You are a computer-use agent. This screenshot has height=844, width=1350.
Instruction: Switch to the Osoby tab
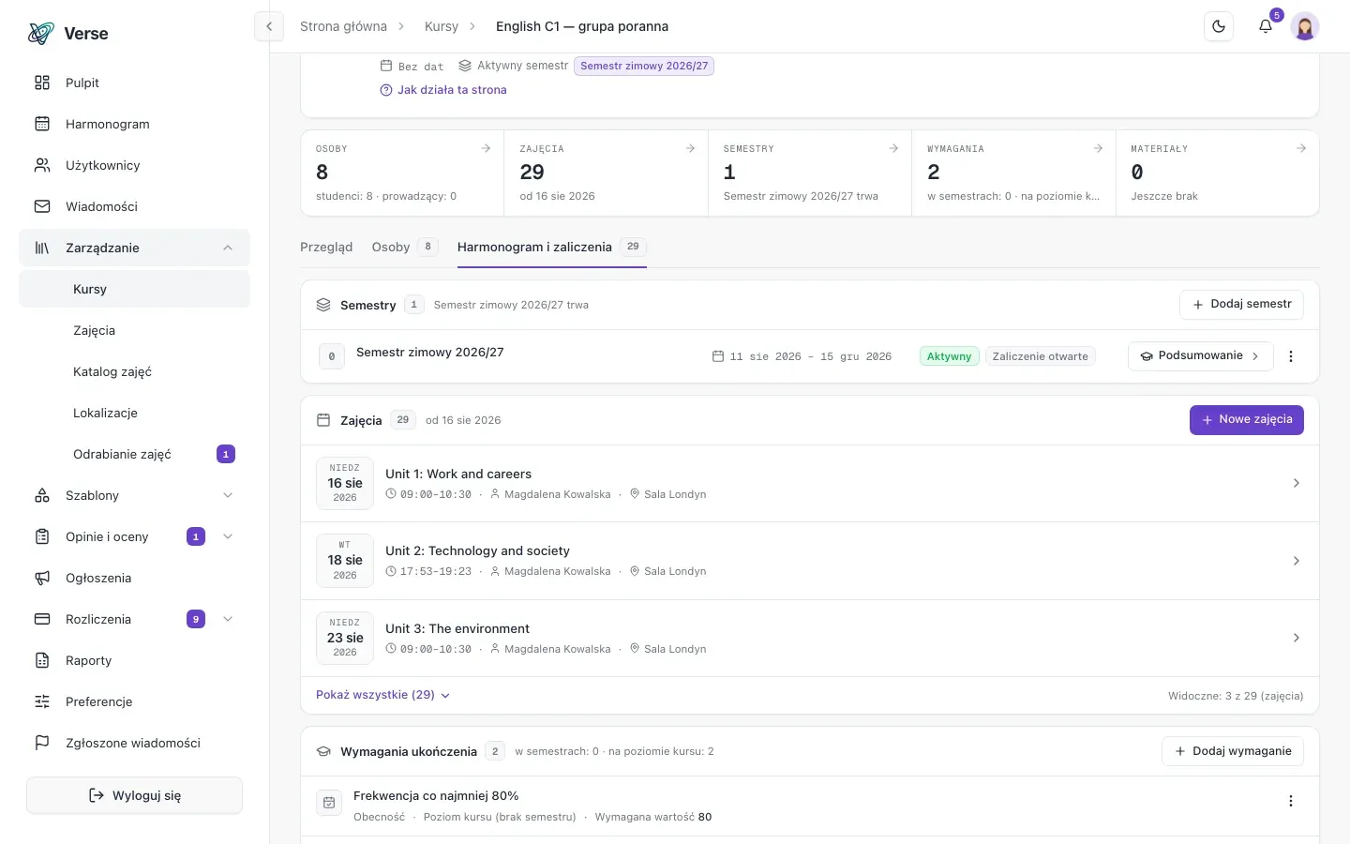(404, 247)
